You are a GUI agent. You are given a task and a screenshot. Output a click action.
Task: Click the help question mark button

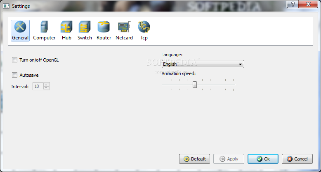293,4
